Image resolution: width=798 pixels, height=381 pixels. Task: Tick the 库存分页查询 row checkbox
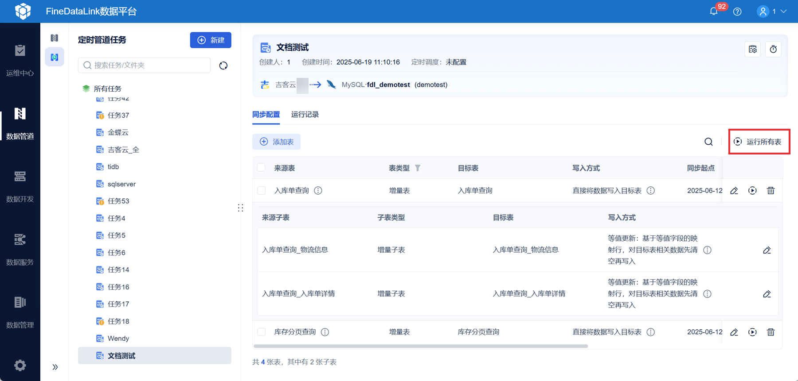point(261,332)
